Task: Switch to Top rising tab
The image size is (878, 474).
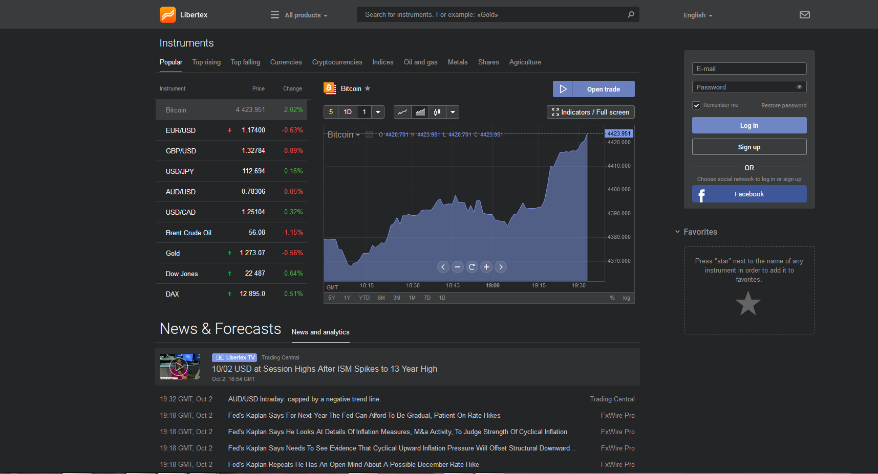Action: point(206,62)
